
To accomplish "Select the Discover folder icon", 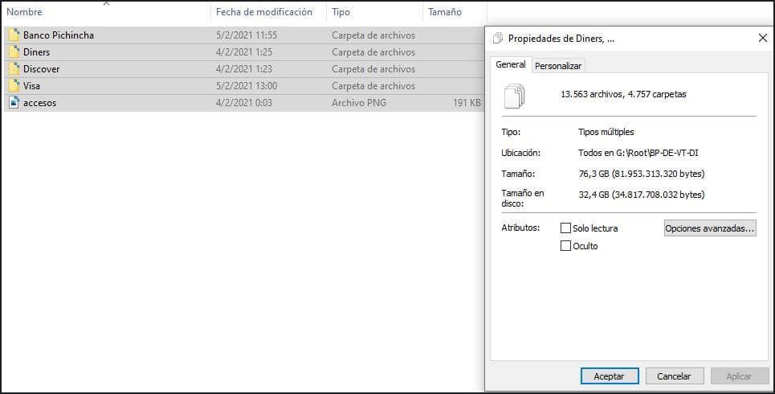I will click(14, 69).
